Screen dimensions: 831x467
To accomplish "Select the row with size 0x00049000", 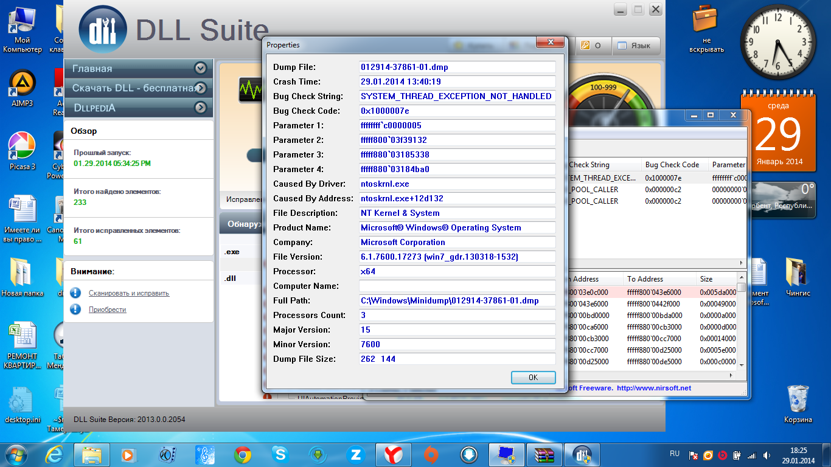I will point(651,303).
